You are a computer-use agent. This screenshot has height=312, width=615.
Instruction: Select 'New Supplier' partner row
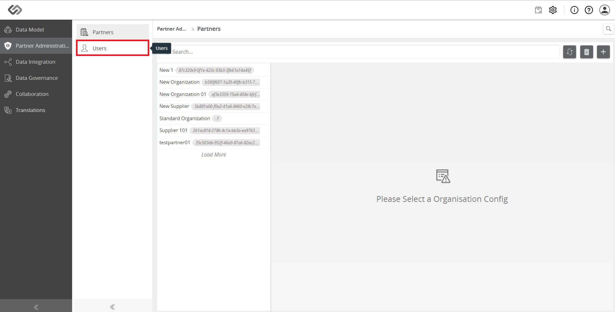click(214, 106)
